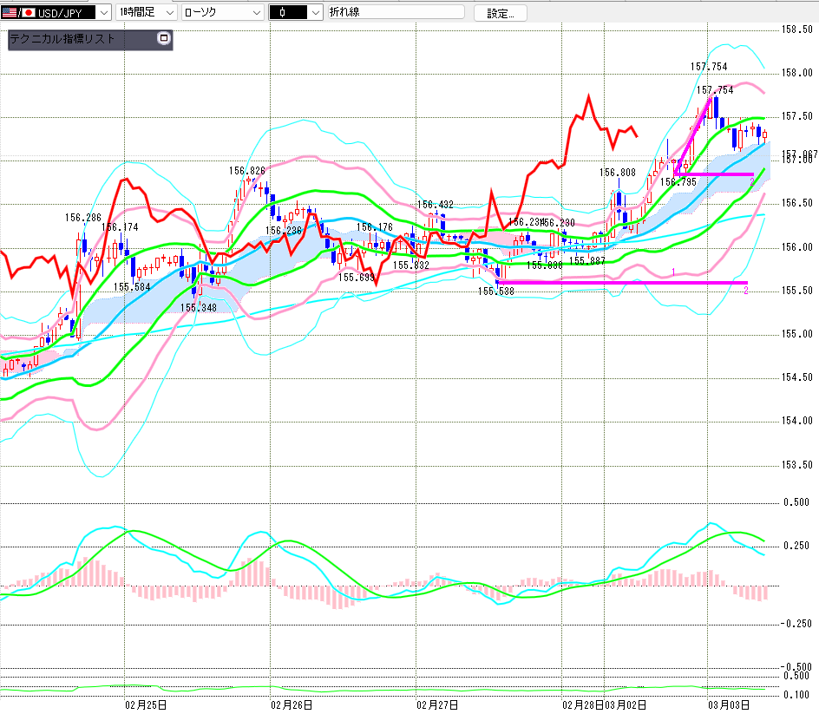Screen dimensions: 819x714
Task: Click the US flag icon
Action: click(10, 12)
